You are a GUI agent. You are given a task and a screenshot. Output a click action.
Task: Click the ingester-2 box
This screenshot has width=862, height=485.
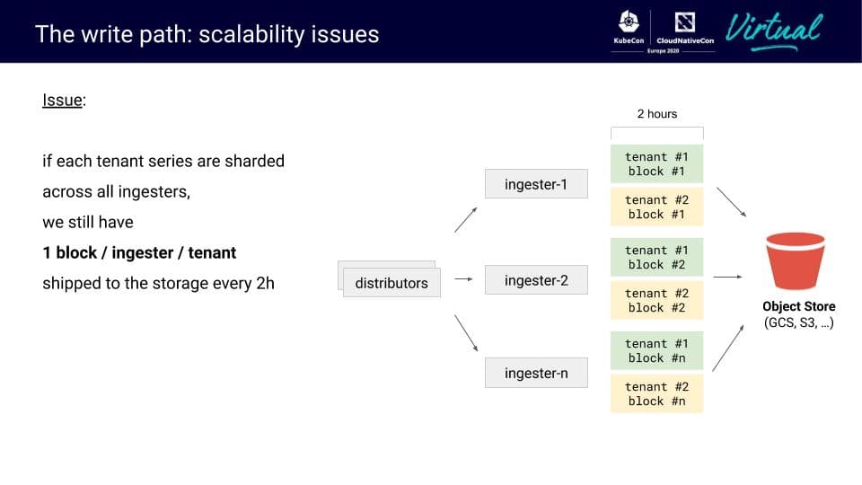536,280
